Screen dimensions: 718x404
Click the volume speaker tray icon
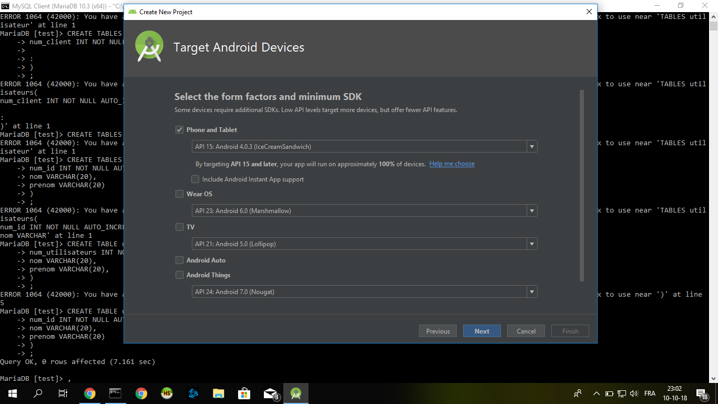coord(634,393)
